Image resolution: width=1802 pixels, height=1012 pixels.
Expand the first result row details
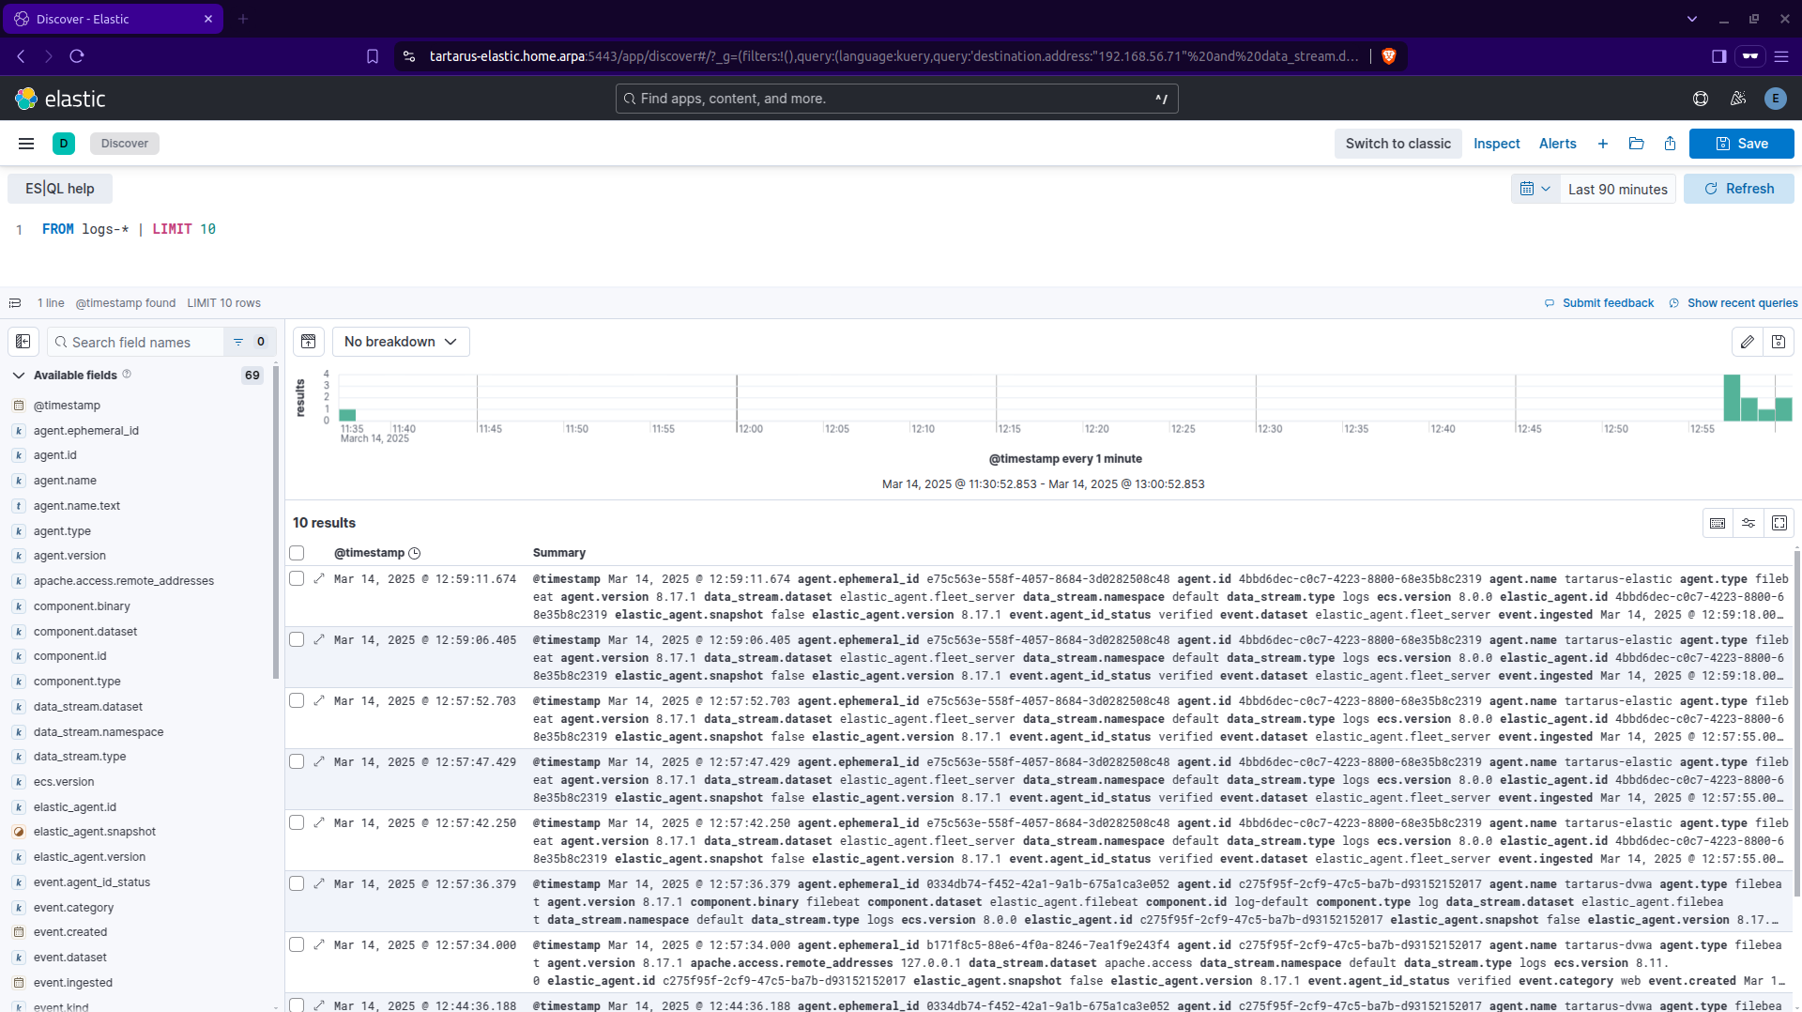[319, 579]
